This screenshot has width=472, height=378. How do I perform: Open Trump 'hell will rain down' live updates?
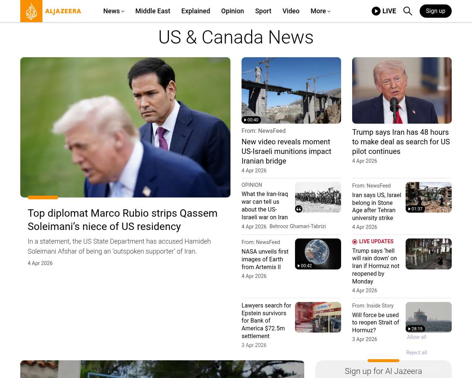click(x=376, y=266)
